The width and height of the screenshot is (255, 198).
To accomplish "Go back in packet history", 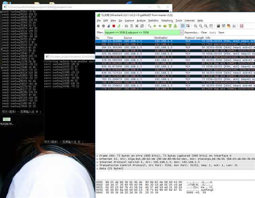I will [155, 26].
